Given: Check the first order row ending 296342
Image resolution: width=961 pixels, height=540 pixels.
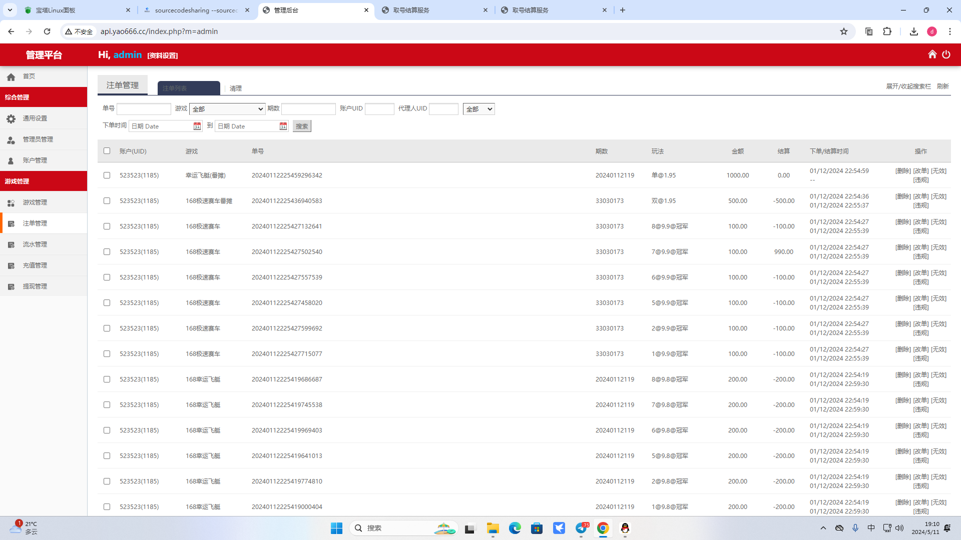Looking at the screenshot, I should (107, 175).
